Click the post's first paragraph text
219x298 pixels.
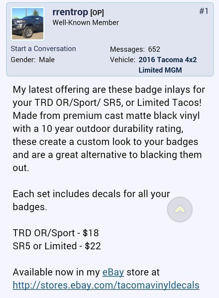109,128
